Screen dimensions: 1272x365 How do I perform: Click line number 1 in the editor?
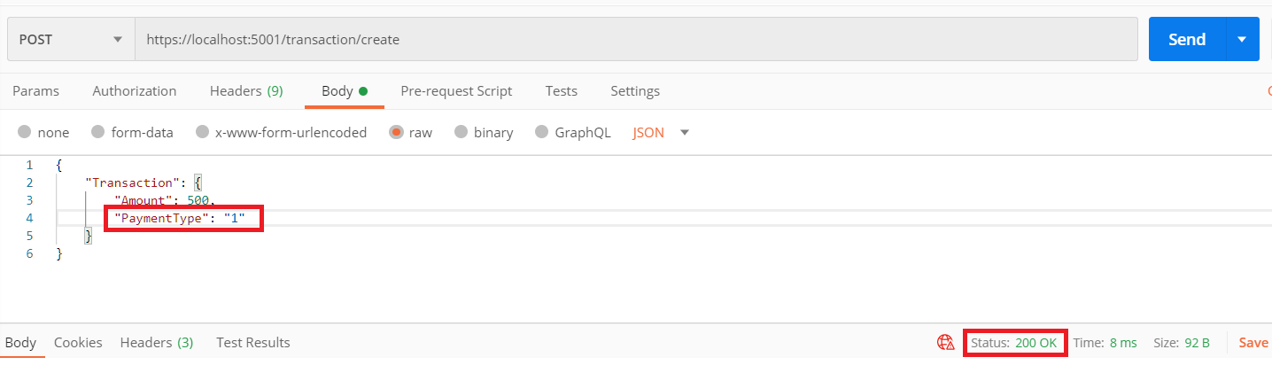click(29, 166)
